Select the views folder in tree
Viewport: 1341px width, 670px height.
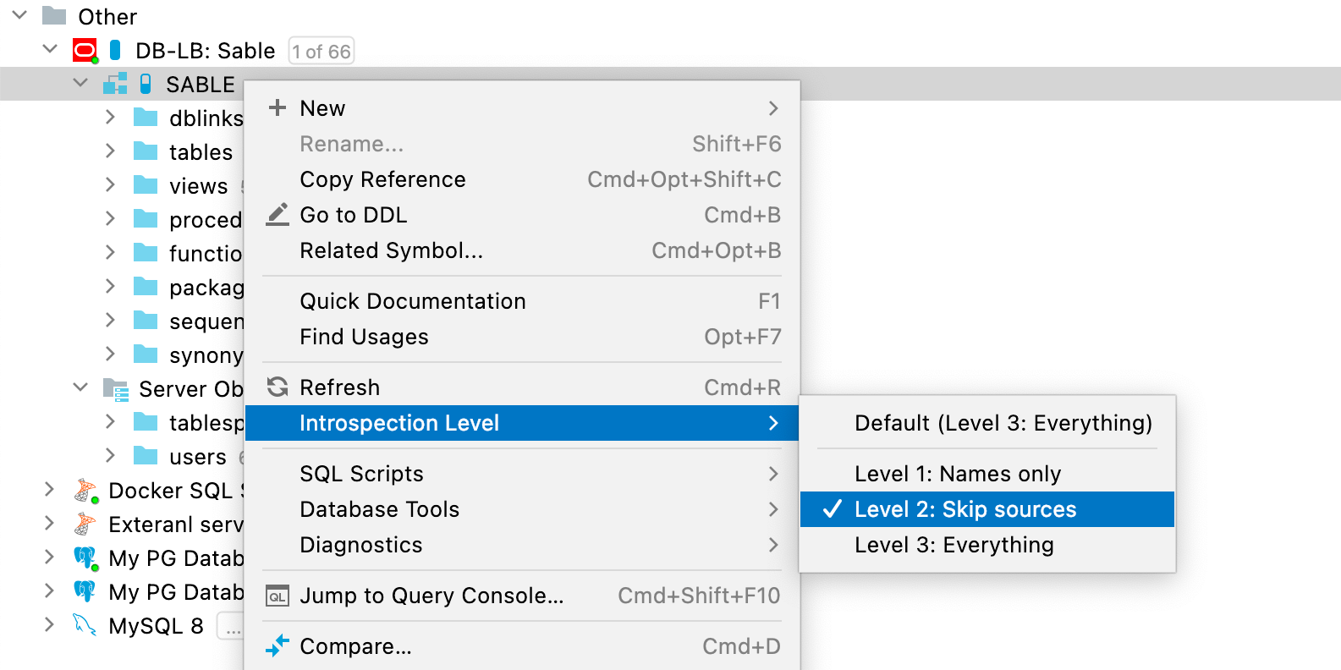click(198, 186)
